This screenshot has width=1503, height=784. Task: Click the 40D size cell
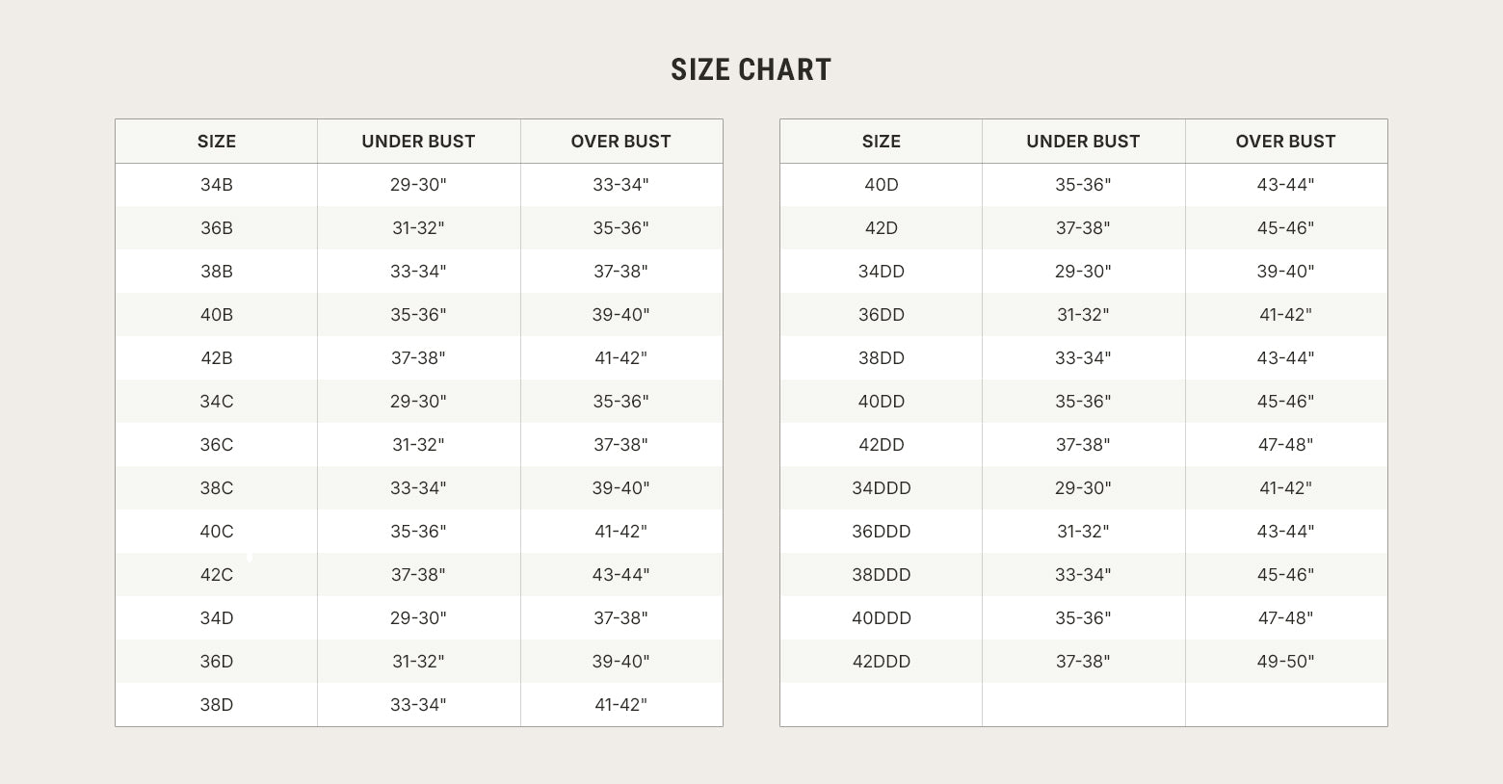pyautogui.click(x=881, y=185)
